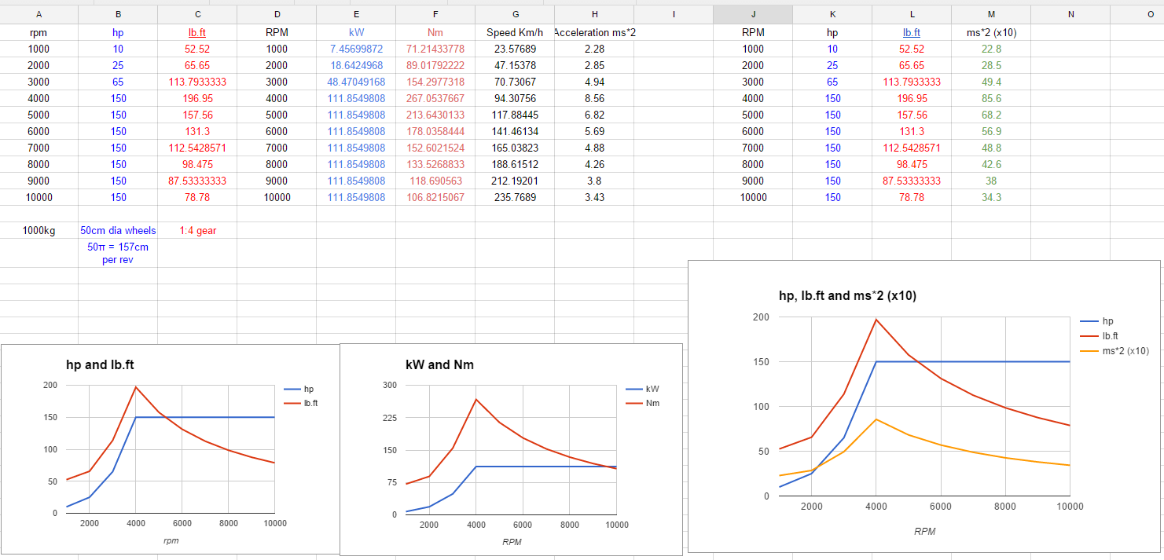Screen dimensions: 1164x560
Task: Select the column O header
Action: pos(1150,14)
